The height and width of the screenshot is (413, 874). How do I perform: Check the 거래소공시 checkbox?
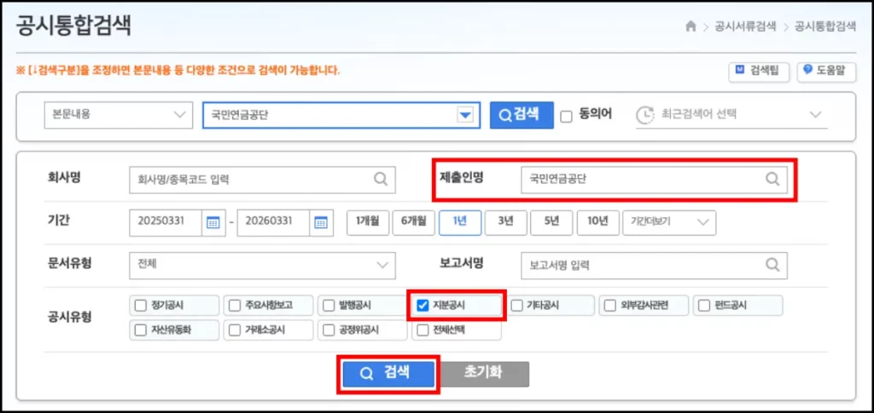(234, 330)
